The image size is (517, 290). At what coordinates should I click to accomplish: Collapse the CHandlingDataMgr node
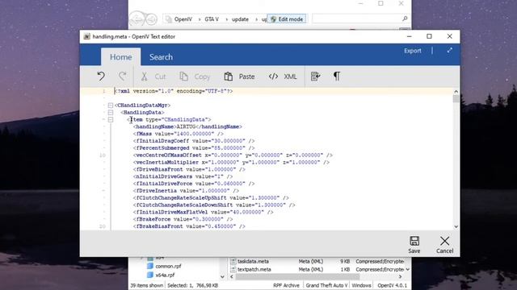click(x=111, y=106)
